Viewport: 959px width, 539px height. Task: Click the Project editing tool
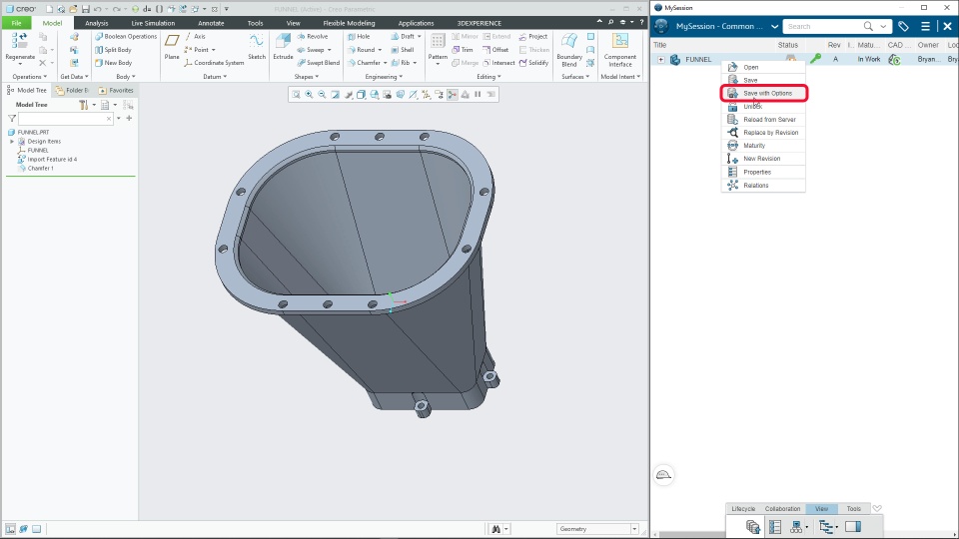pyautogui.click(x=533, y=37)
